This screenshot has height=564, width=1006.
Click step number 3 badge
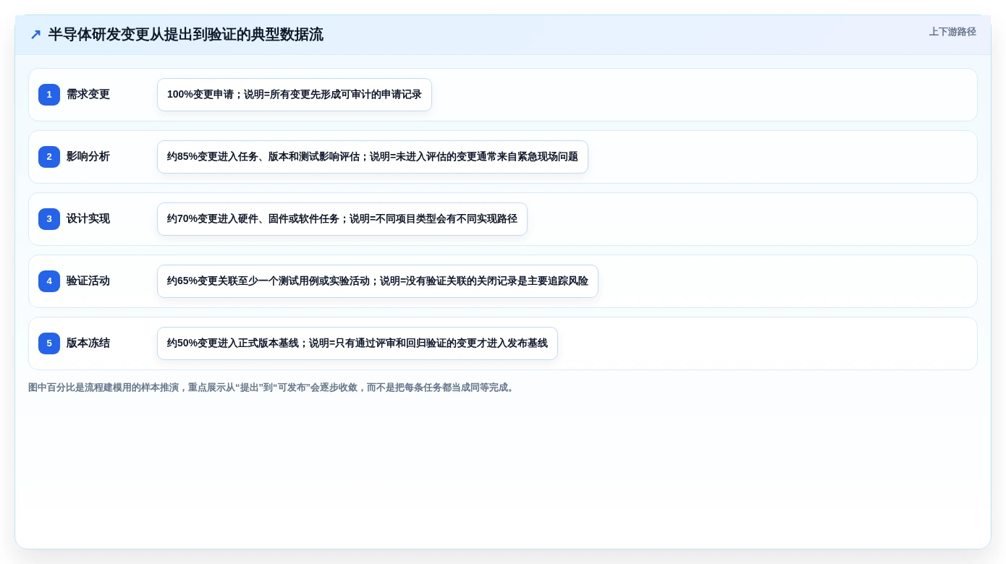pos(49,219)
